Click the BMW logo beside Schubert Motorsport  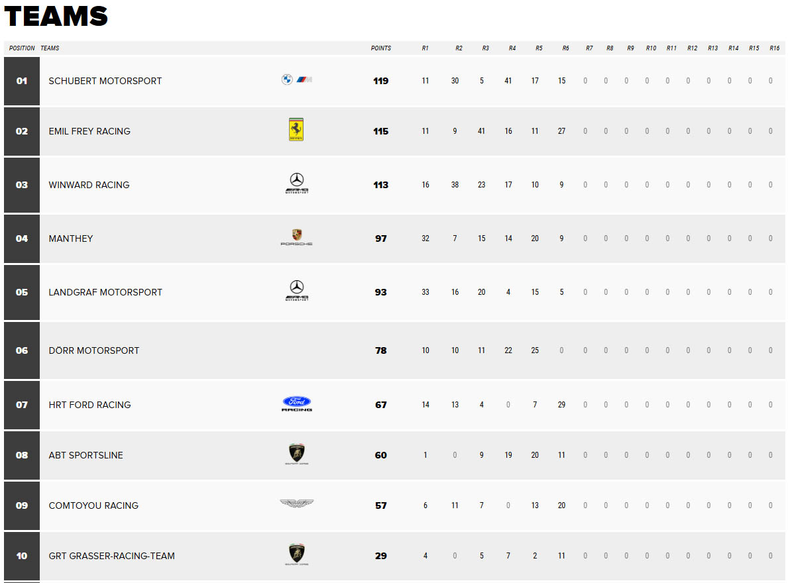[x=287, y=80]
